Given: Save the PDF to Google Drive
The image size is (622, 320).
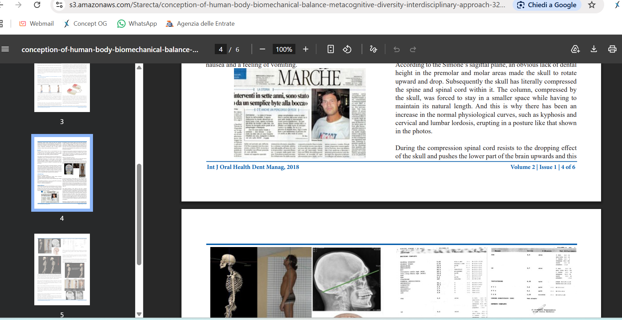Looking at the screenshot, I should click(x=575, y=49).
